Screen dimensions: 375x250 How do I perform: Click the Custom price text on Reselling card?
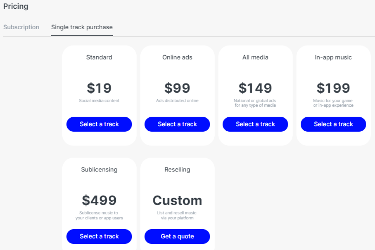[177, 200]
